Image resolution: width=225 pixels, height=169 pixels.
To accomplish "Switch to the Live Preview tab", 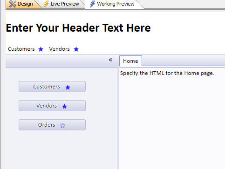I will (x=61, y=4).
